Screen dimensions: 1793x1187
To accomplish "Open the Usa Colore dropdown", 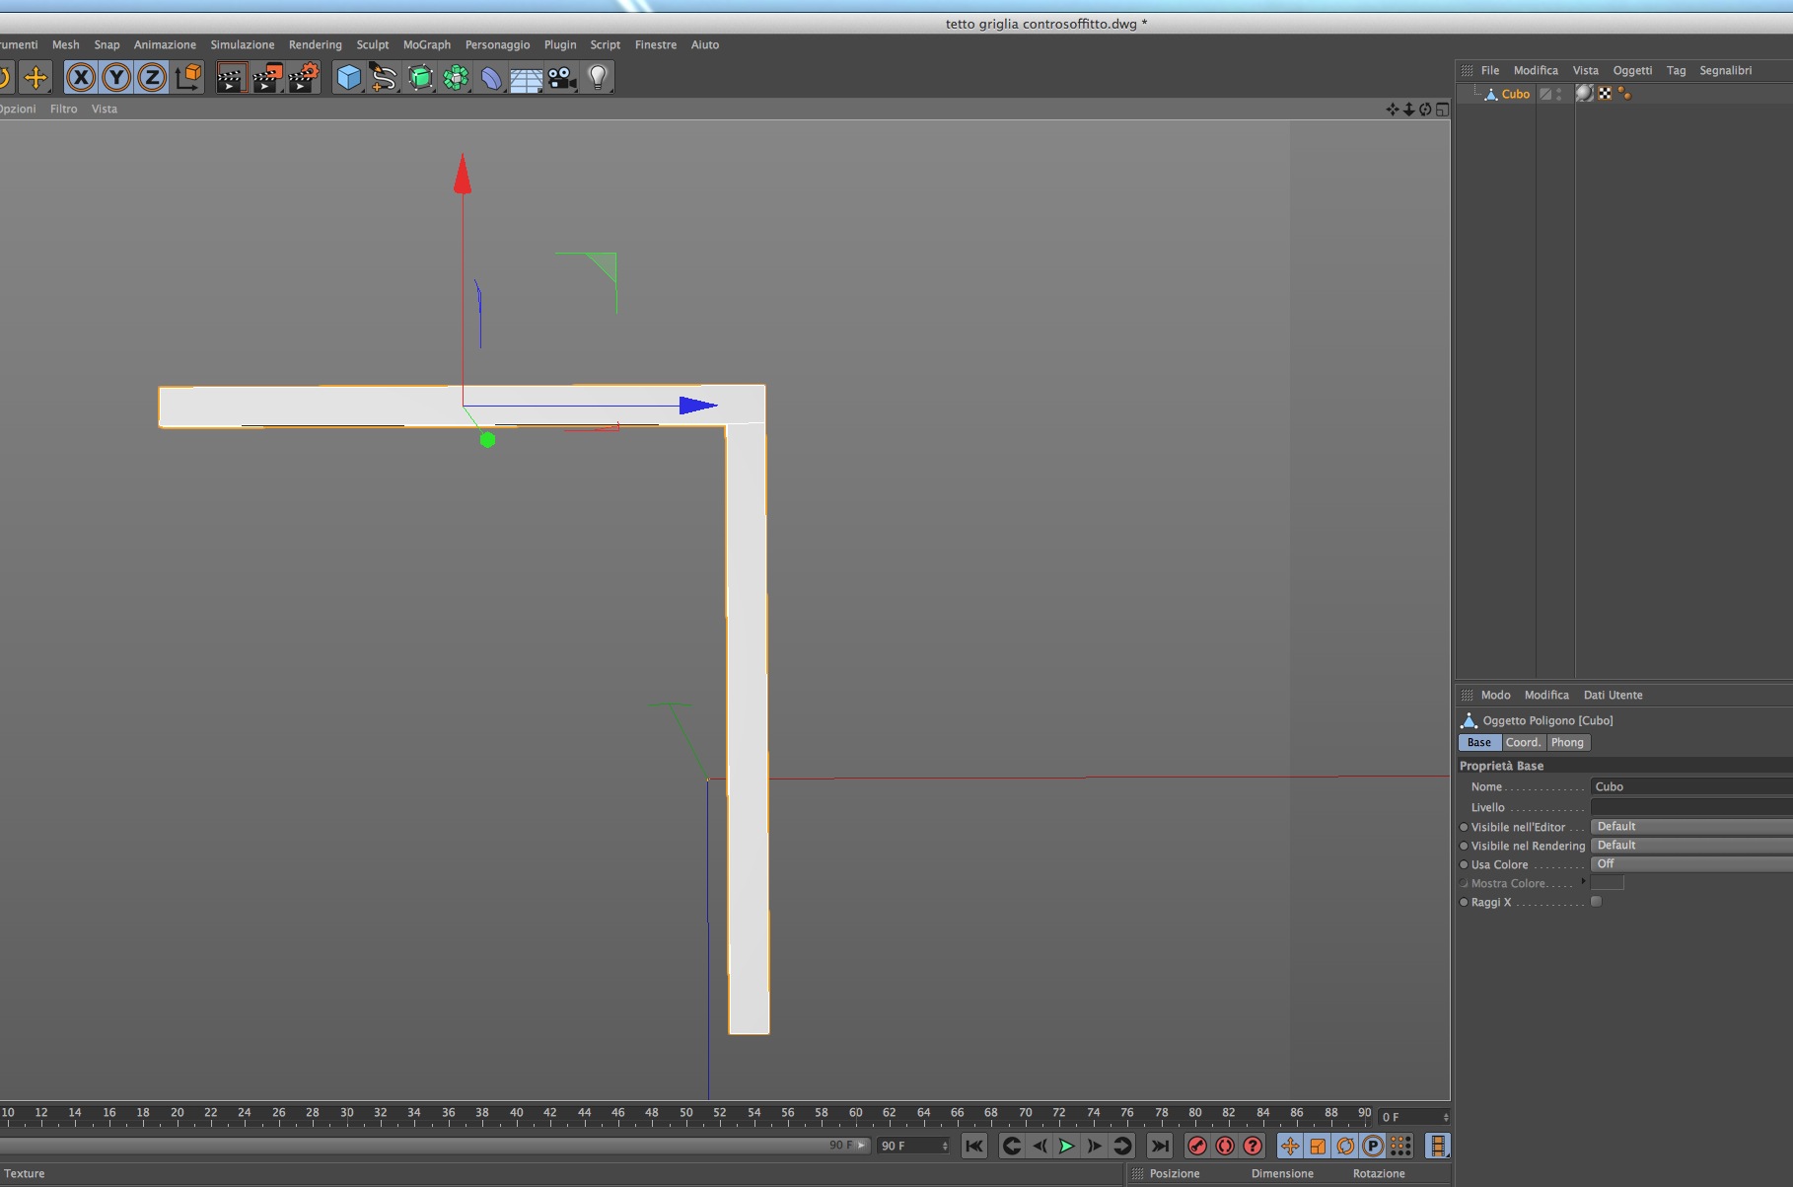I will point(1691,864).
